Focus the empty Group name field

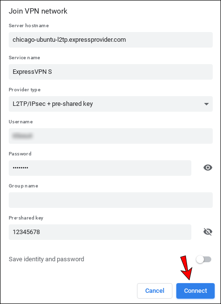pyautogui.click(x=111, y=200)
